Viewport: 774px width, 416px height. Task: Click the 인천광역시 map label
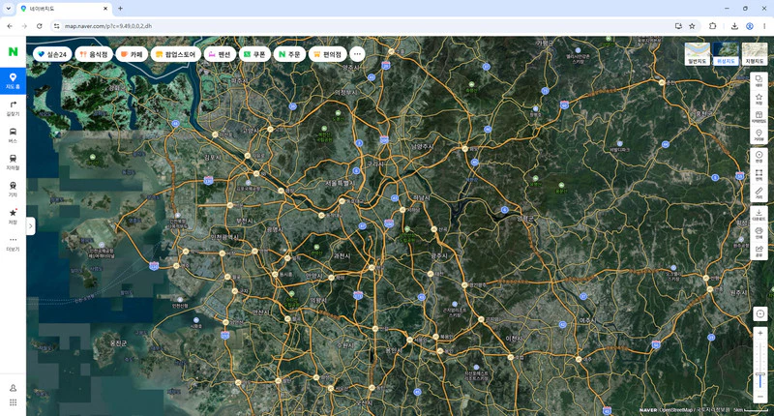coord(224,237)
